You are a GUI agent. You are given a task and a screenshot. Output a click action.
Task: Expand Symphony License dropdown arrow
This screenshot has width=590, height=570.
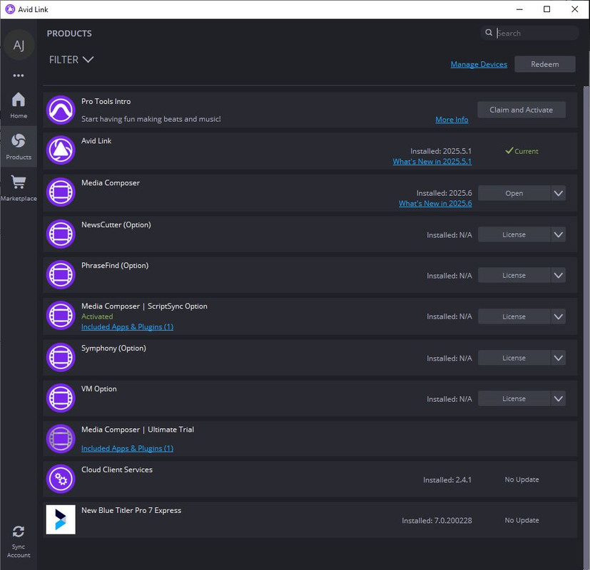(559, 358)
